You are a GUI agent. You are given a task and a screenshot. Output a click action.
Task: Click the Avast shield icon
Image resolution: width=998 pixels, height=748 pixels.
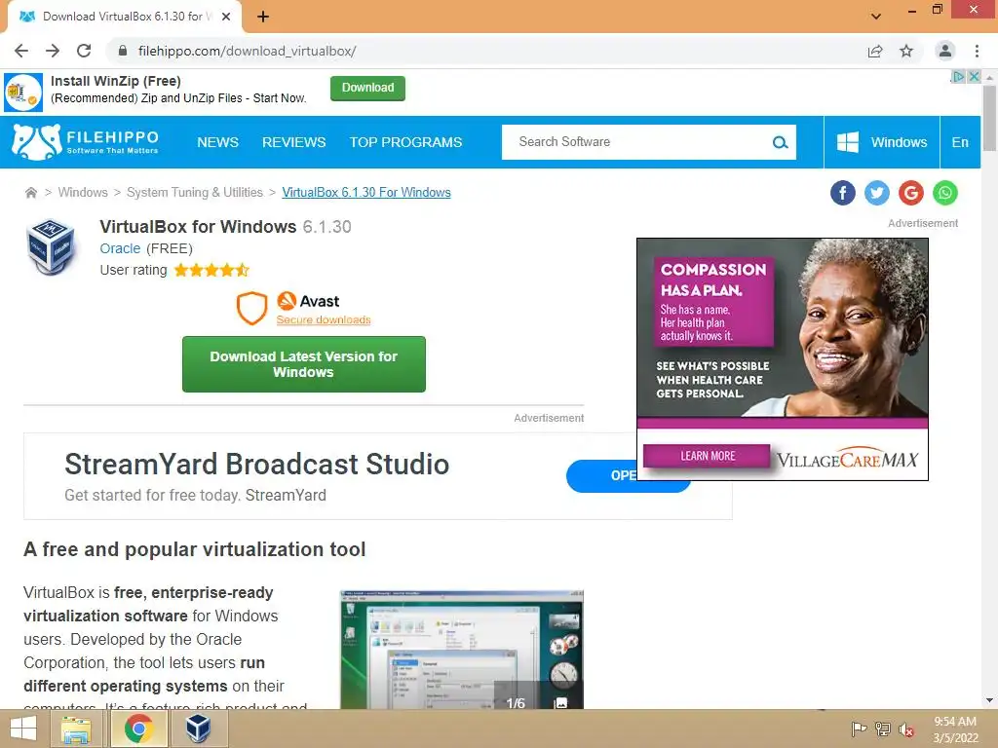pos(252,309)
